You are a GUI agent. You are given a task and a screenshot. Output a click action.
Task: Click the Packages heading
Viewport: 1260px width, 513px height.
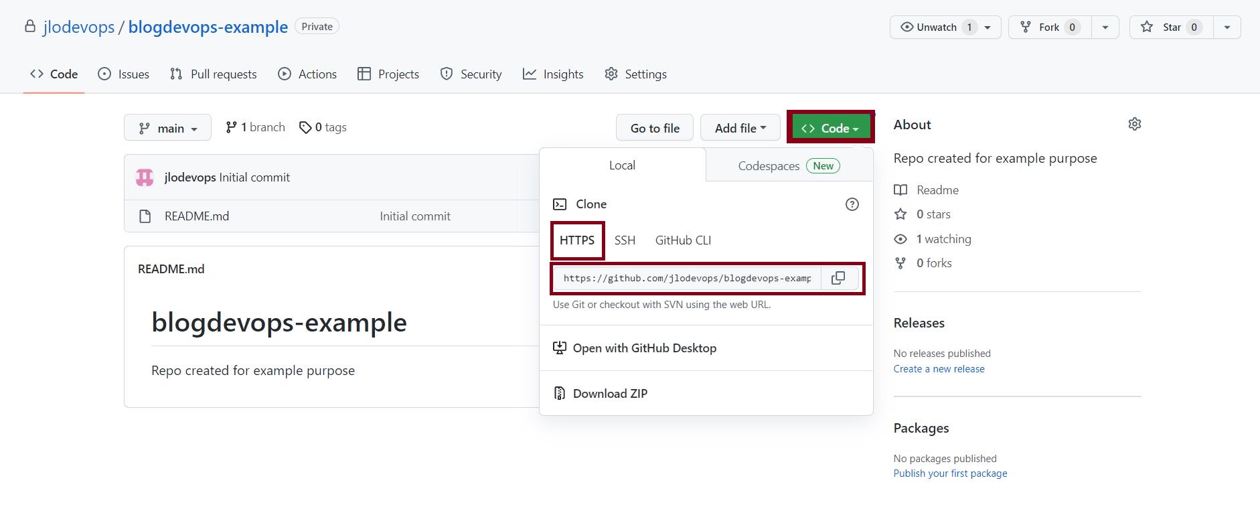tap(921, 428)
